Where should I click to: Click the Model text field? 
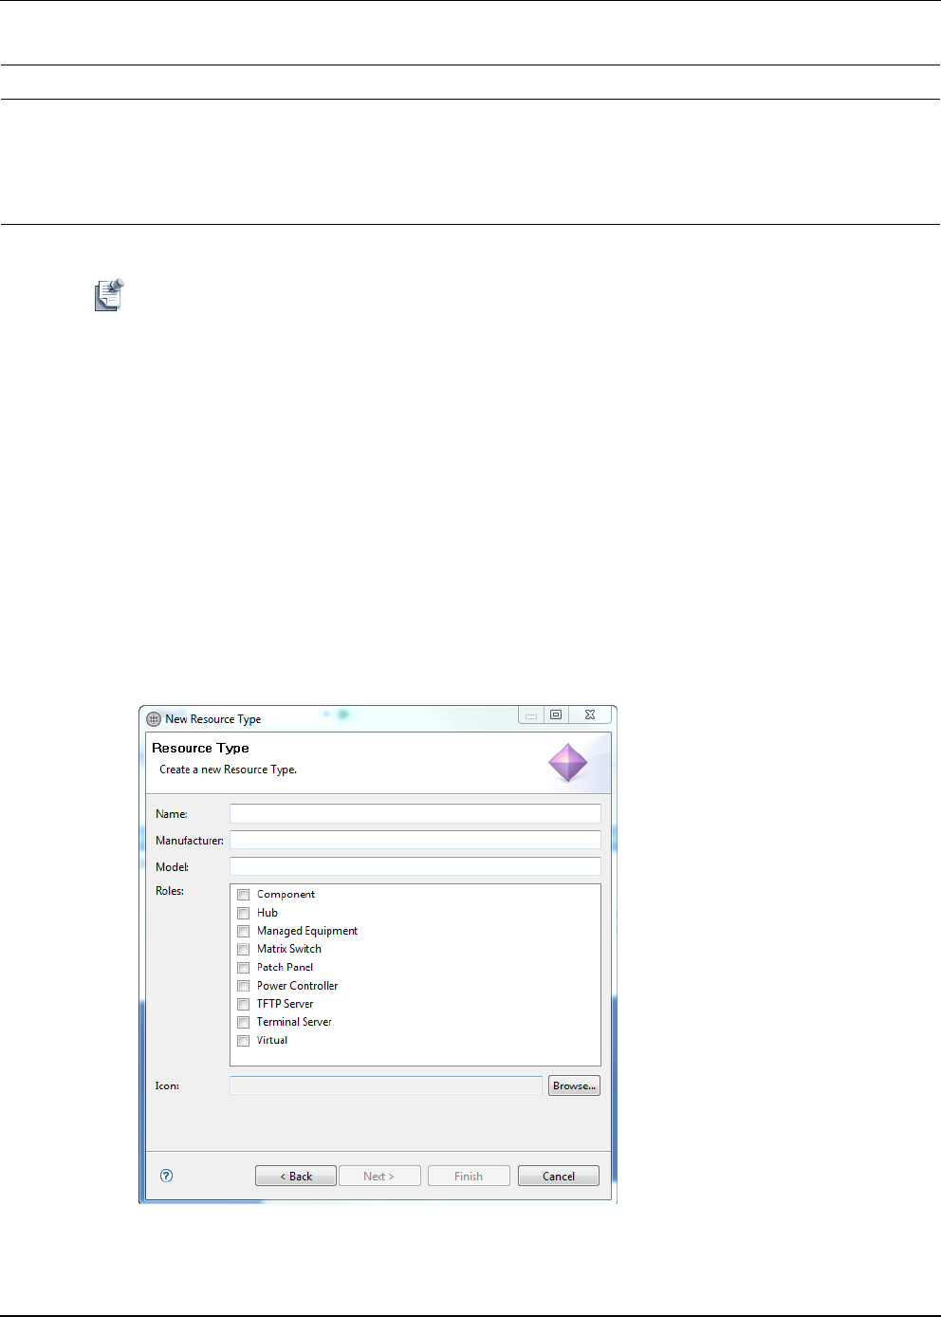pyautogui.click(x=415, y=866)
